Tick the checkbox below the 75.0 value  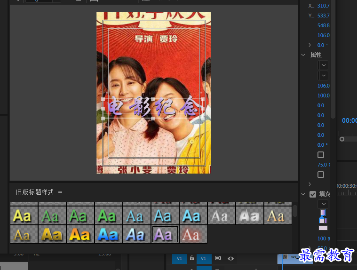pyautogui.click(x=321, y=175)
